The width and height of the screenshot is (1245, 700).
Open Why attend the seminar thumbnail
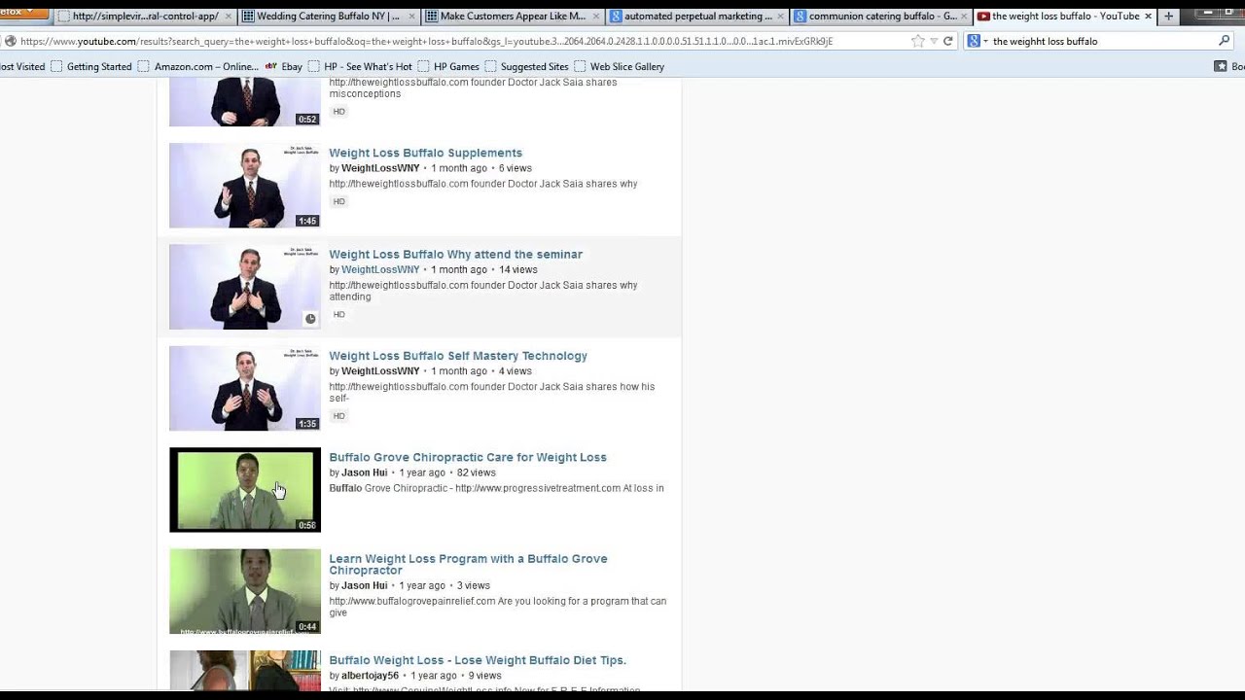pos(245,287)
